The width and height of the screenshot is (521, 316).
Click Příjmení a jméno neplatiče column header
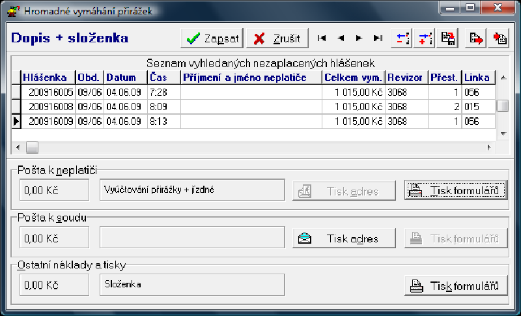point(251,78)
